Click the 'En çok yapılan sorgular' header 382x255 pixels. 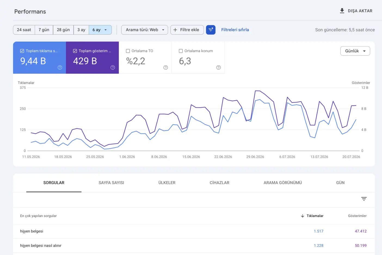(x=38, y=216)
